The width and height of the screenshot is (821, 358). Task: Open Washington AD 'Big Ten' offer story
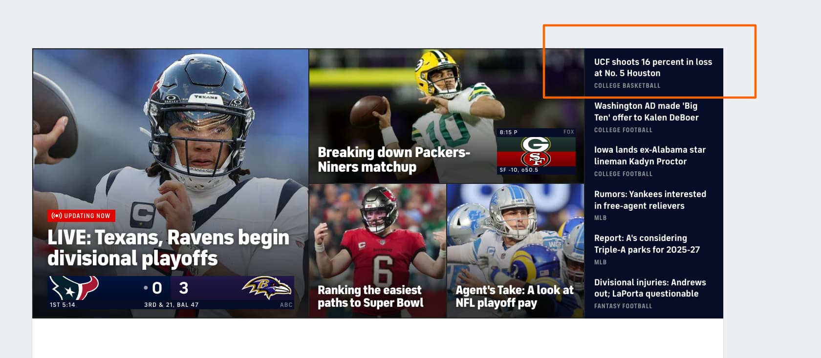point(646,112)
